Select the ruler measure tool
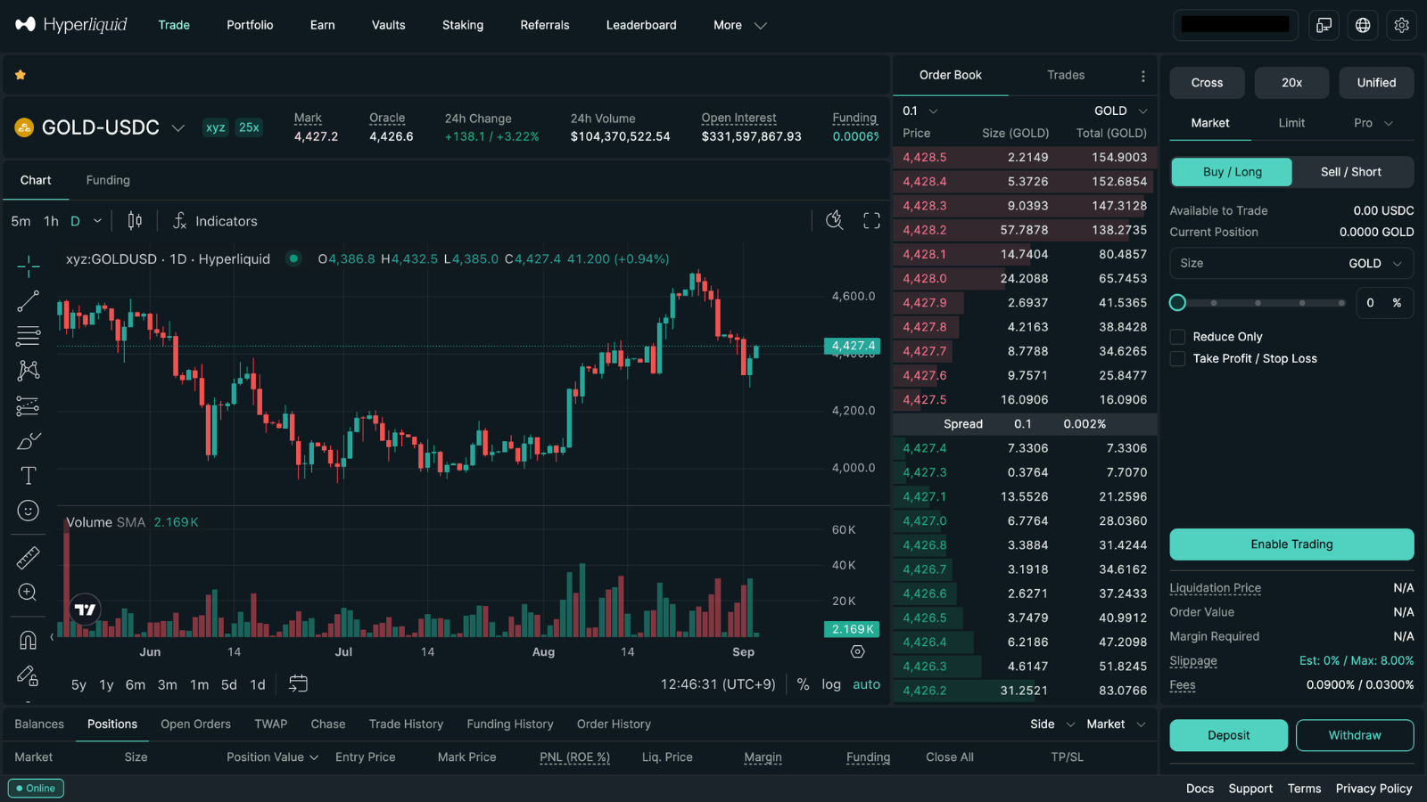The width and height of the screenshot is (1427, 802). tap(29, 558)
